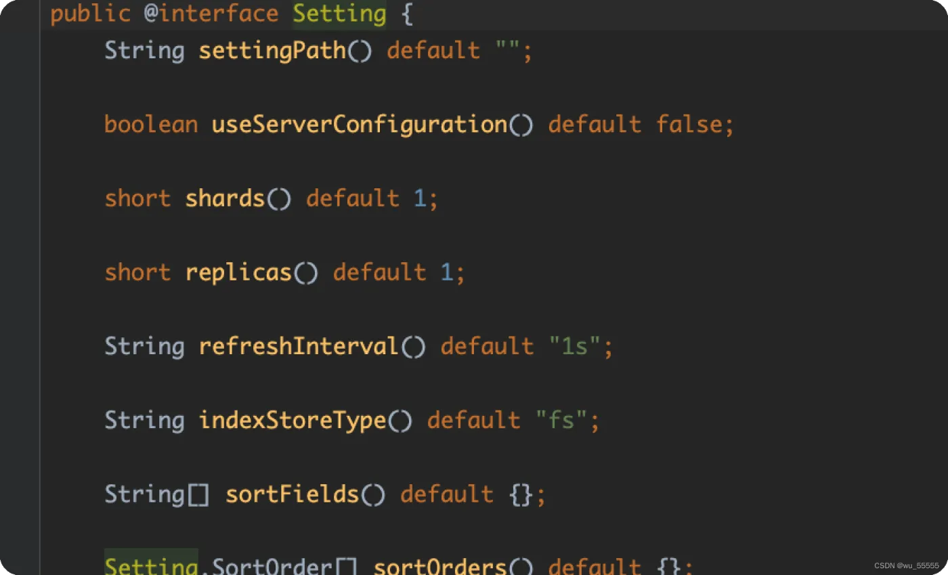The width and height of the screenshot is (948, 575).
Task: Click the sortFields method name
Action: [x=292, y=494]
